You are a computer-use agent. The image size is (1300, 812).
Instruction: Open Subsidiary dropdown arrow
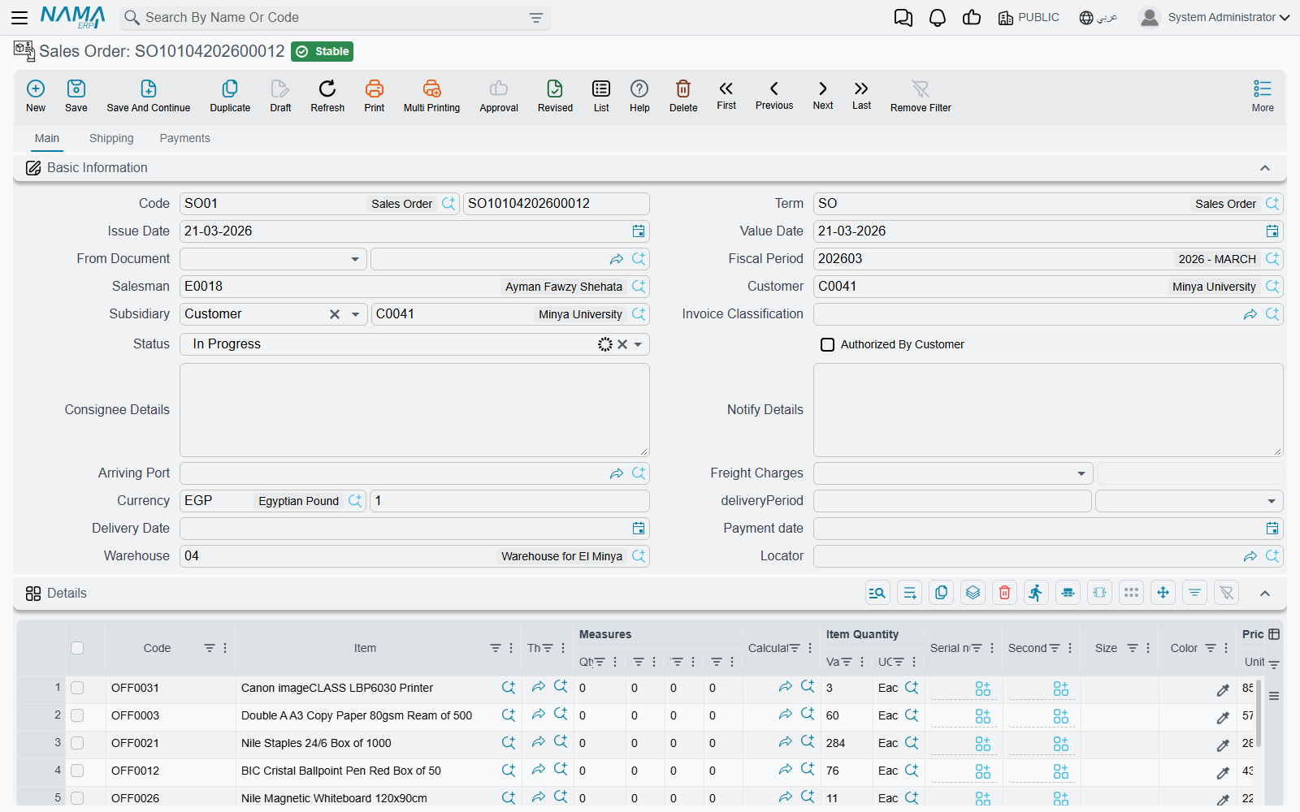355,314
